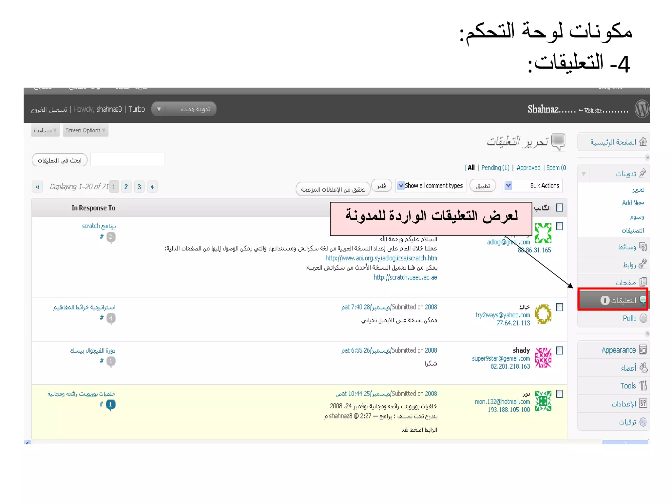671x503 pixels.
Task: Open the Bulk Actions dropdown
Action: coord(532,186)
